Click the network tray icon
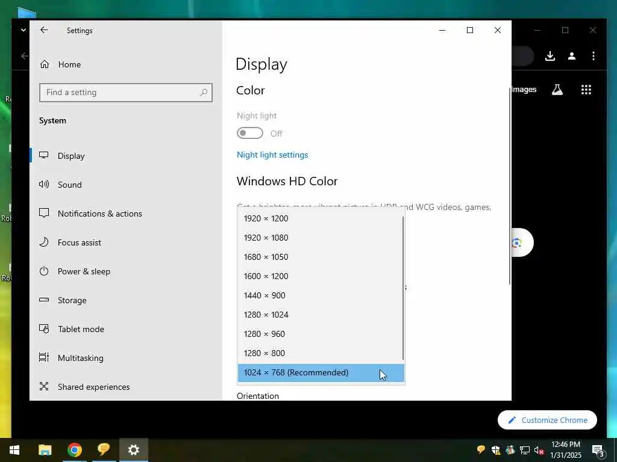Image resolution: width=617 pixels, height=462 pixels. click(525, 450)
